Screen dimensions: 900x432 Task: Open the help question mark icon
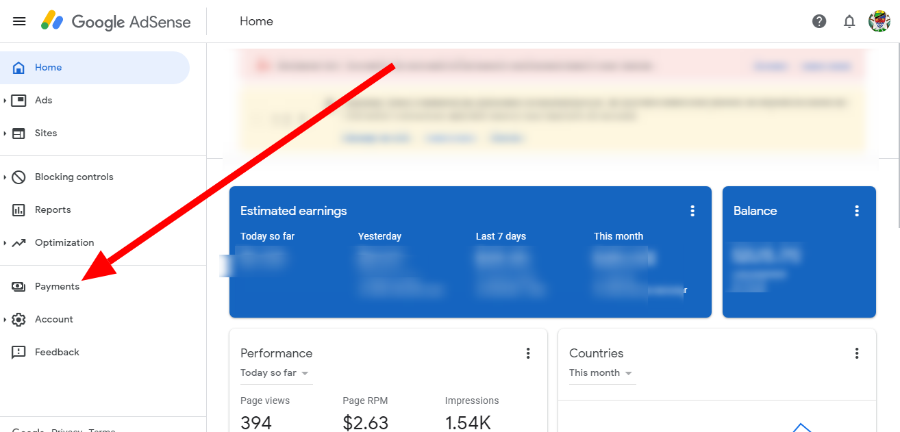[x=819, y=21]
